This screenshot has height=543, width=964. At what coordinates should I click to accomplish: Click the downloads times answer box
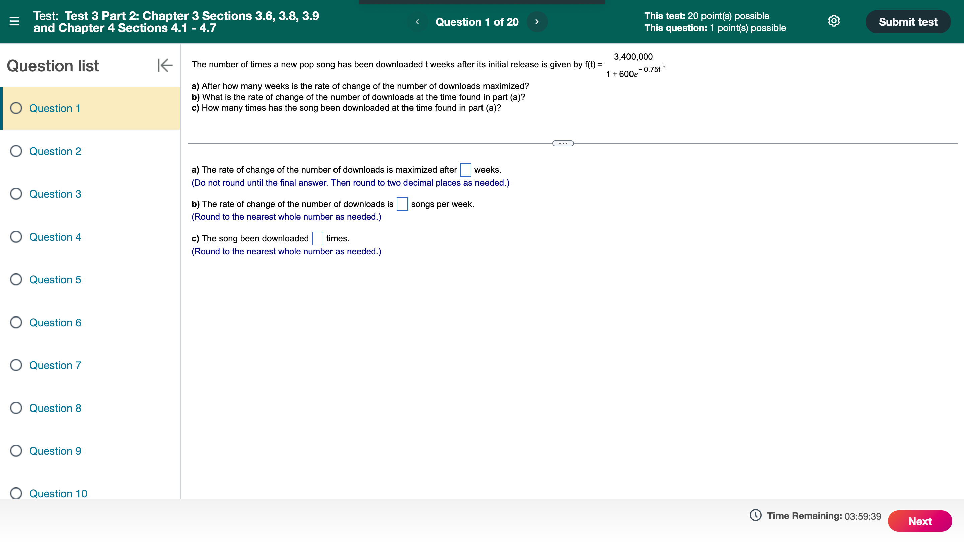coord(317,238)
